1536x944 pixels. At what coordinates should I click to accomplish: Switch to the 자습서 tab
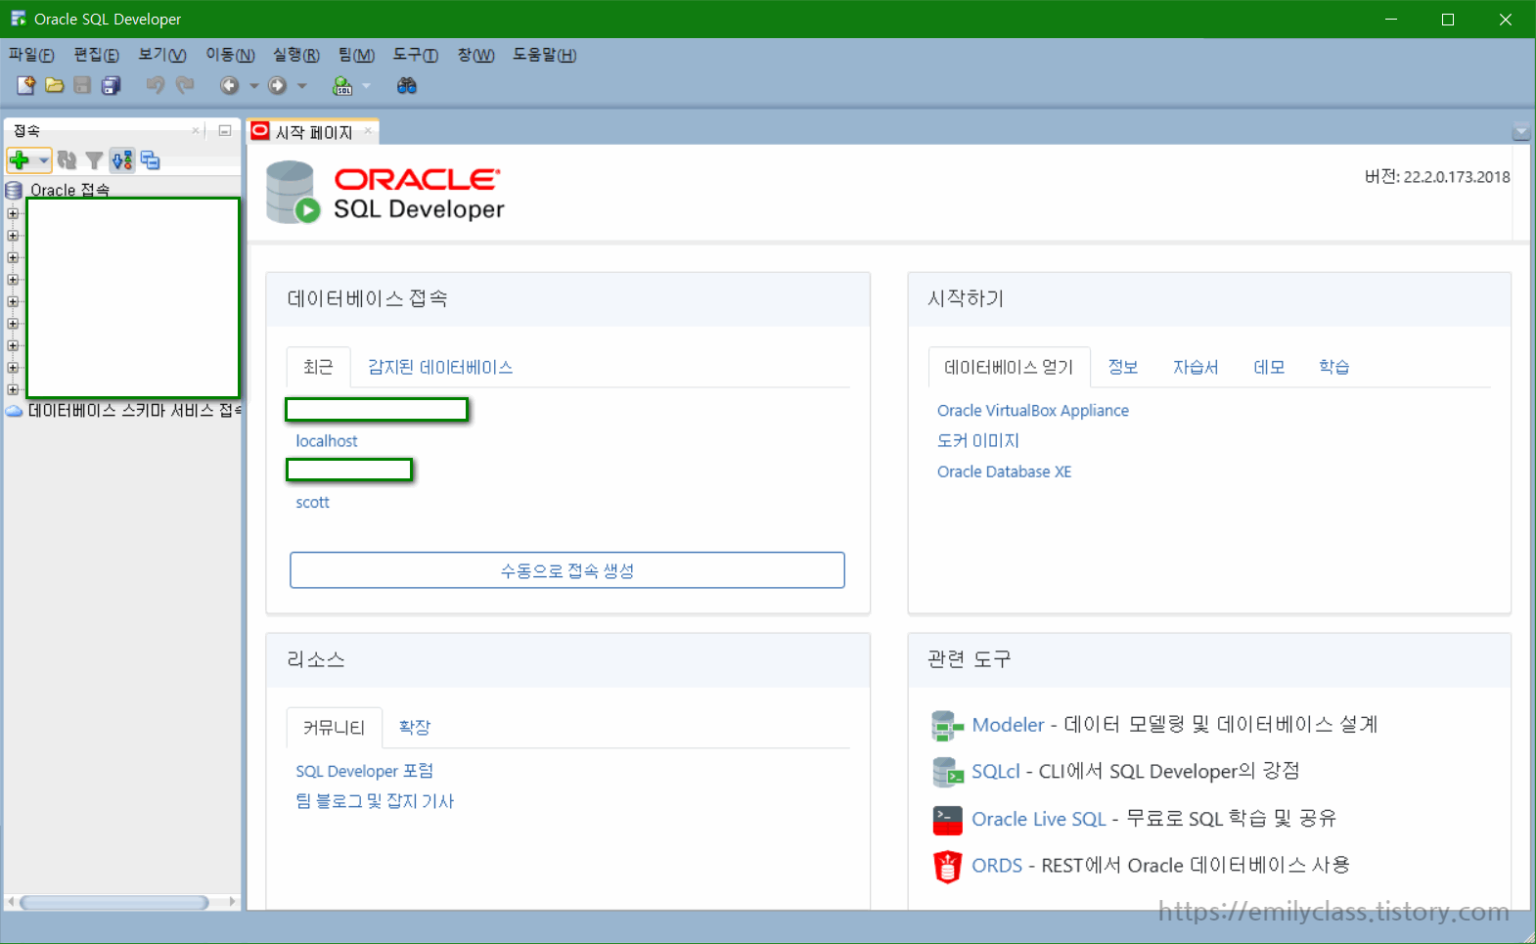(x=1196, y=367)
